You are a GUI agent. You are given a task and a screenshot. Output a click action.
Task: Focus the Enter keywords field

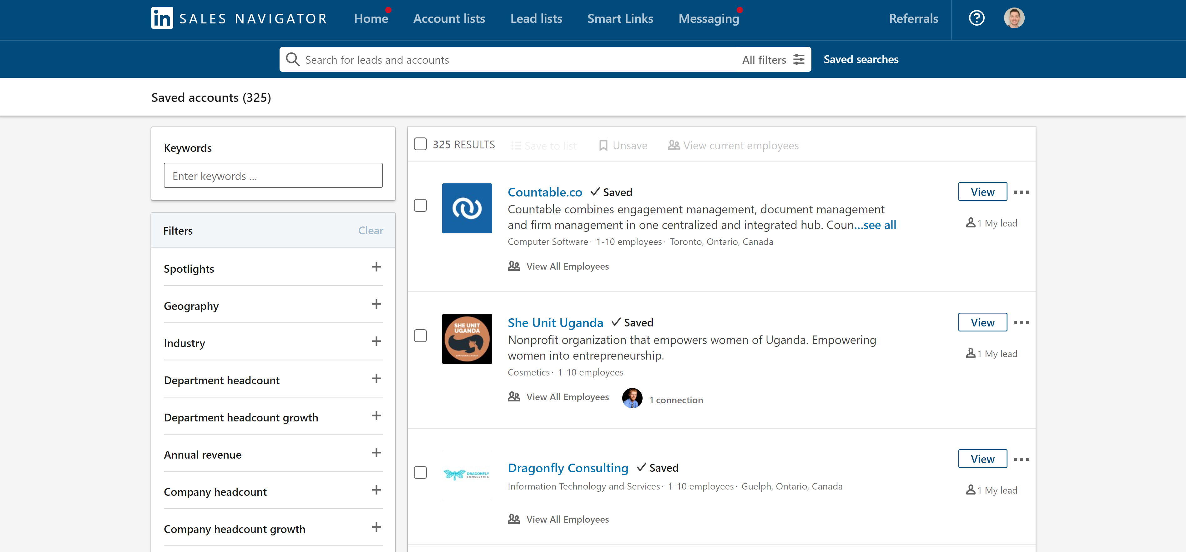point(273,175)
